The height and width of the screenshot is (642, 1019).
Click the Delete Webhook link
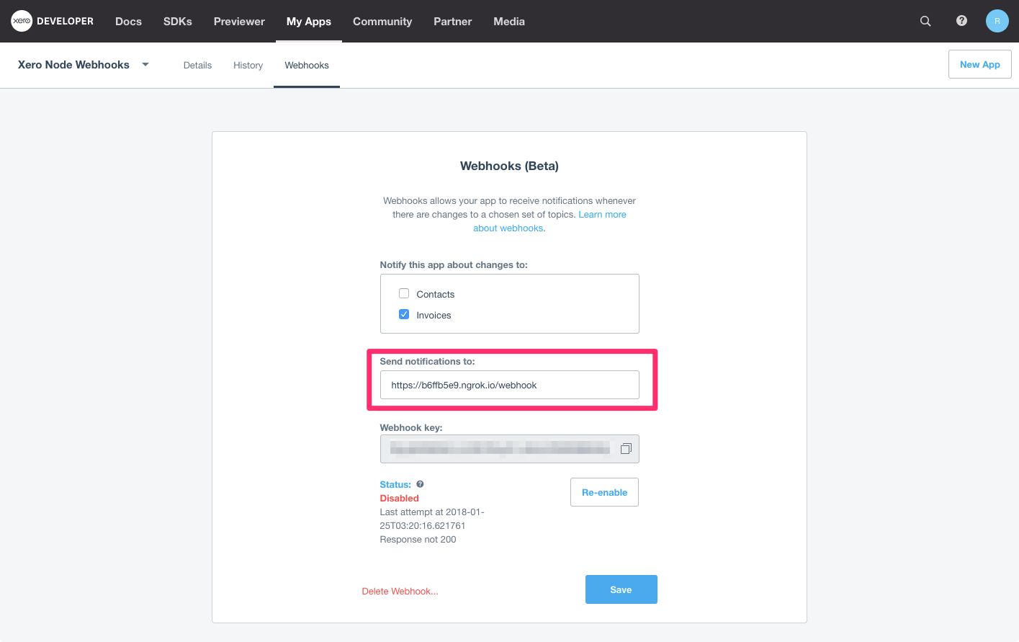pyautogui.click(x=400, y=590)
